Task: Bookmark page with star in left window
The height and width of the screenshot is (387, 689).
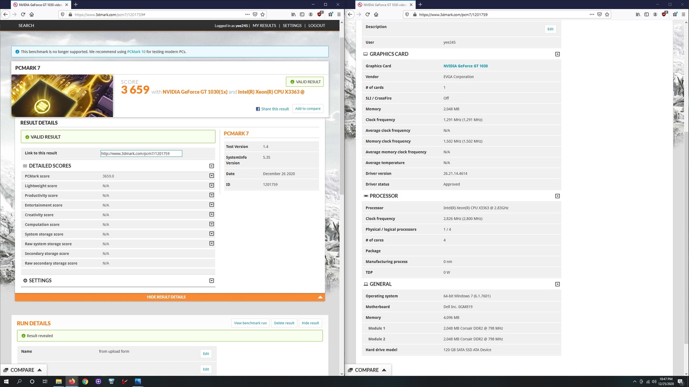Action: [x=263, y=14]
